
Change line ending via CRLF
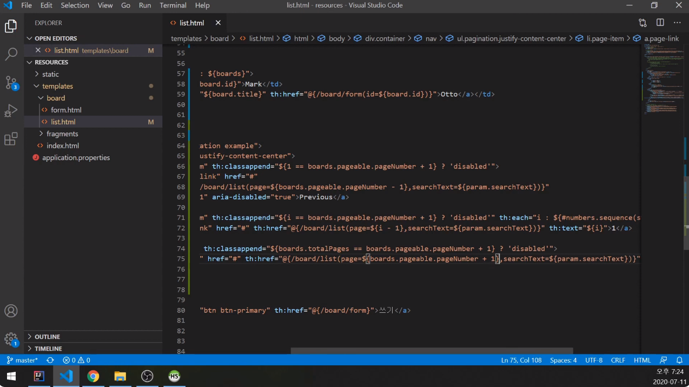pos(618,360)
